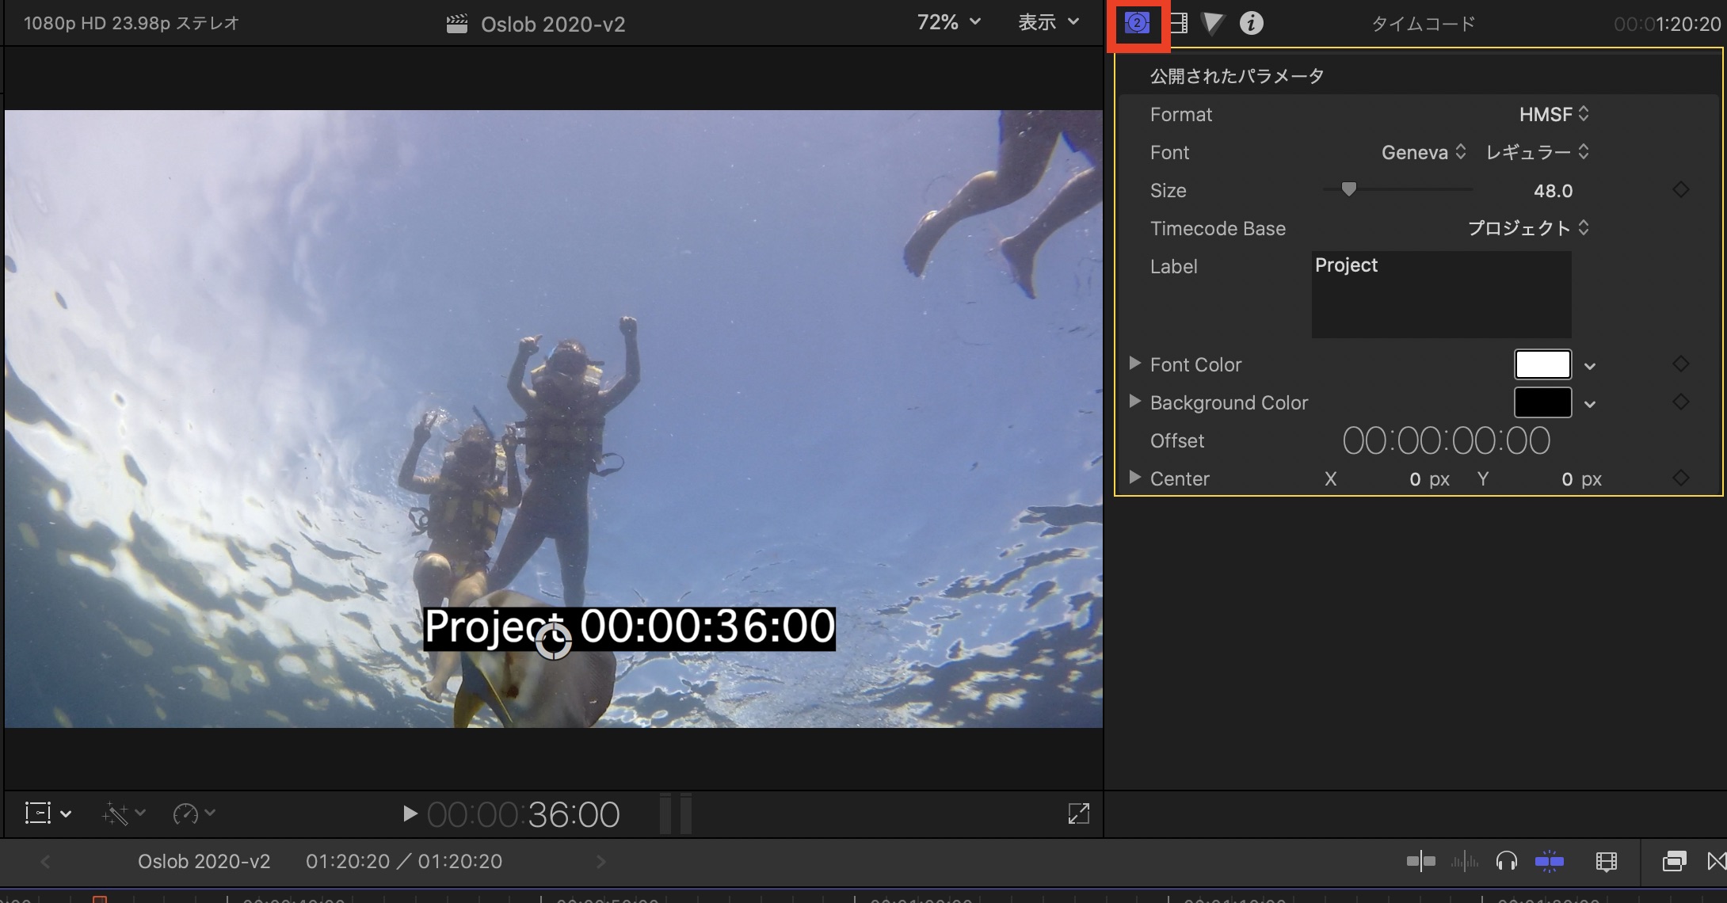Expand the Font Color disclosure triangle

[x=1134, y=364]
